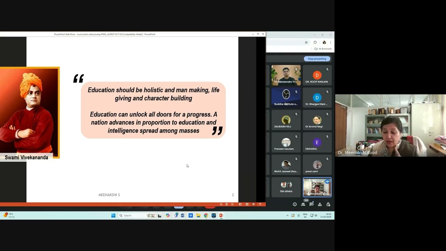Select the Praveen Gautam participant tile
Viewport: 446px width, 251px height.
[x=286, y=142]
